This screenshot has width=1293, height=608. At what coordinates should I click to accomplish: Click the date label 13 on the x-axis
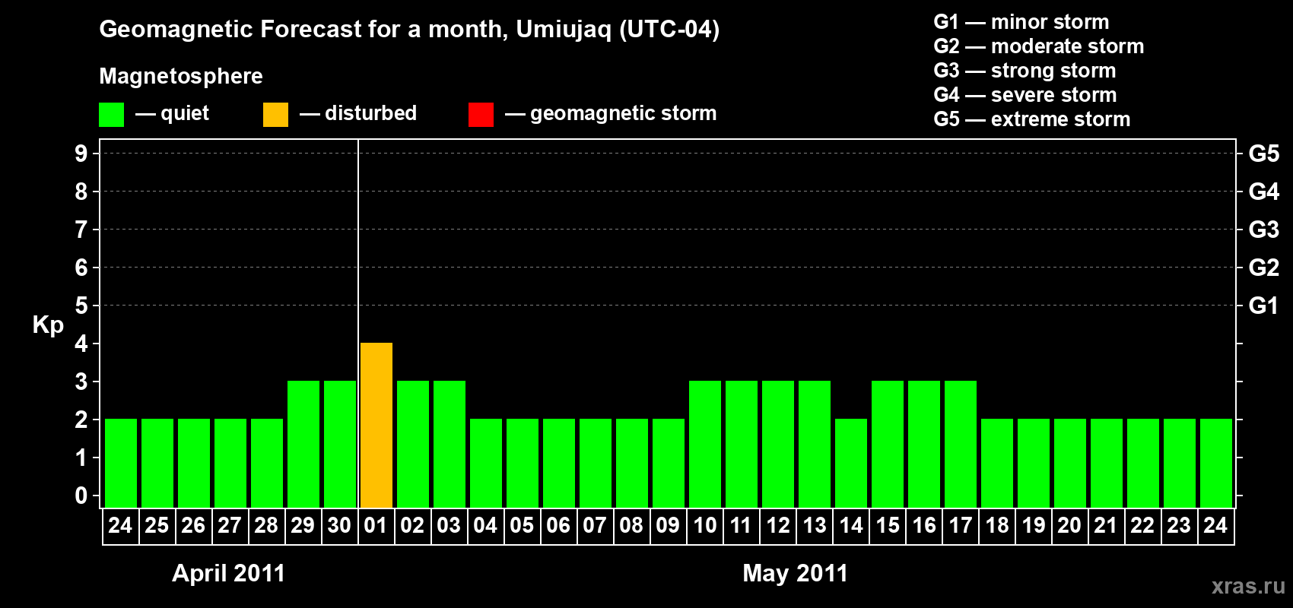(x=815, y=525)
